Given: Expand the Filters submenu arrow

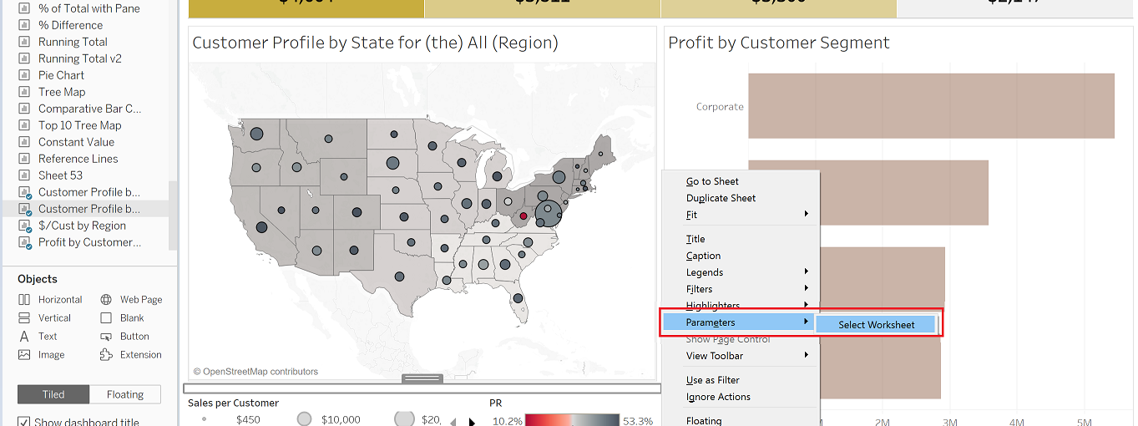Looking at the screenshot, I should (807, 289).
